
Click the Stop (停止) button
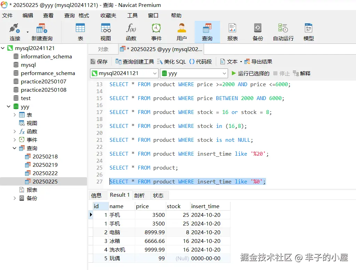[282, 73]
